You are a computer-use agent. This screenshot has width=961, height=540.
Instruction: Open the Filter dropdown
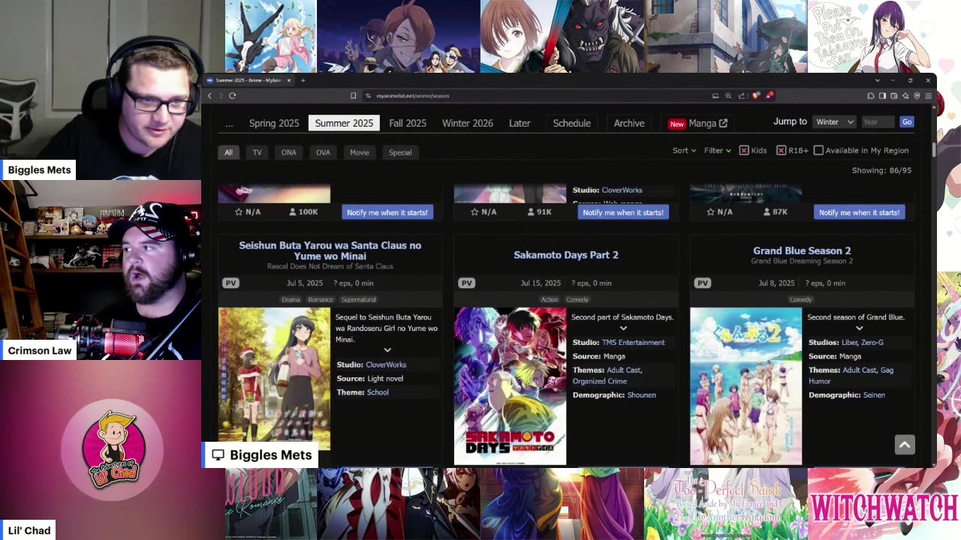tap(717, 150)
